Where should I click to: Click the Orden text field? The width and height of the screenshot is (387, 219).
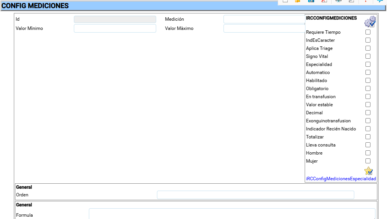[255, 194]
